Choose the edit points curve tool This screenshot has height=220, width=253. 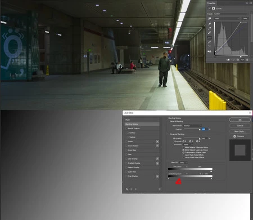click(x=209, y=38)
